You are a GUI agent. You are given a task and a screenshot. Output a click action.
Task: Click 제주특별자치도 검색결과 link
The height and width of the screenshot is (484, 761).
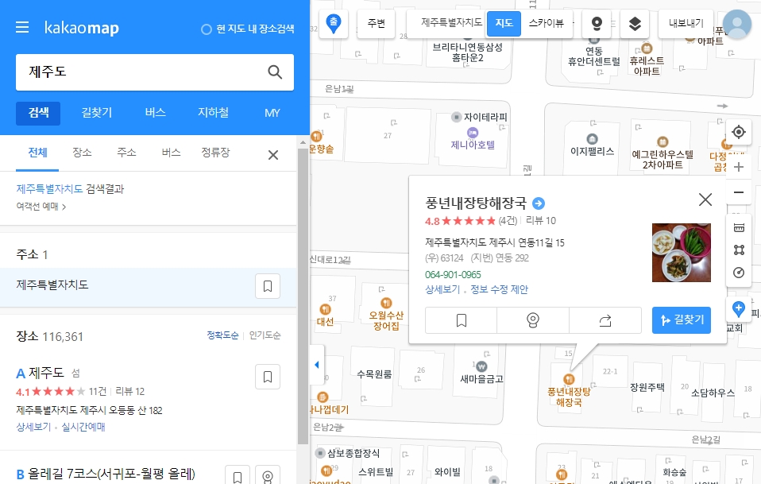49,189
